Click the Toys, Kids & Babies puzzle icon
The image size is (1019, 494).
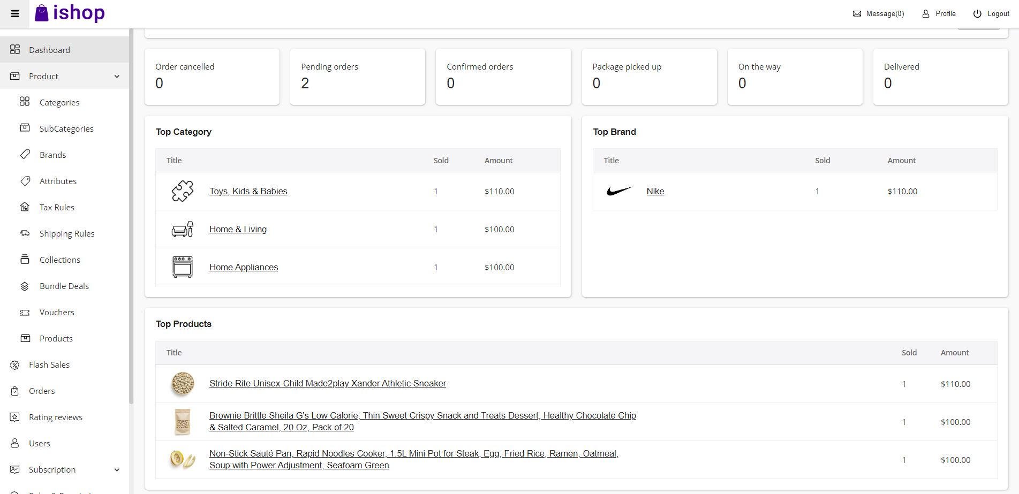(x=183, y=191)
